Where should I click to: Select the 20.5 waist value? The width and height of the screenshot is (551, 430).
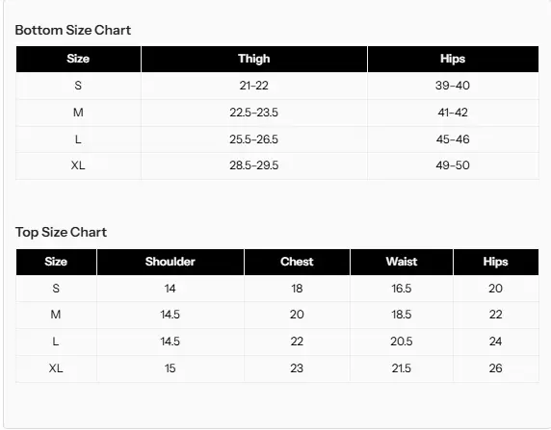[x=402, y=341]
